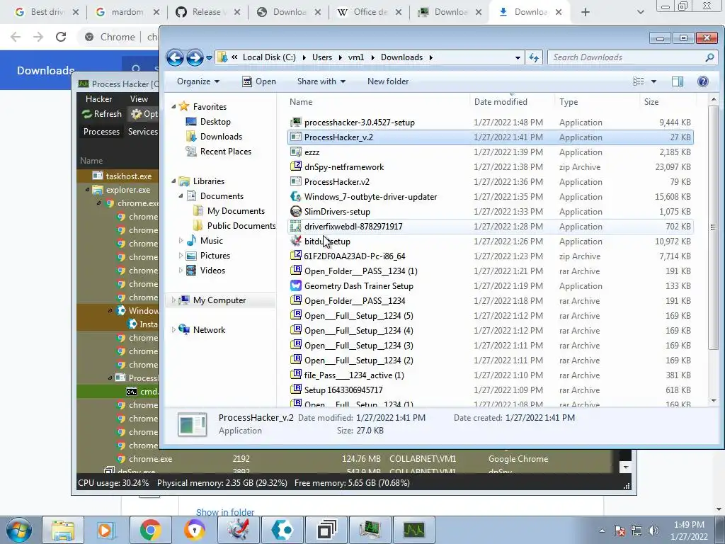This screenshot has height=544, width=725.
Task: Select vm1 breadcrumb in address bar
Action: point(356,57)
